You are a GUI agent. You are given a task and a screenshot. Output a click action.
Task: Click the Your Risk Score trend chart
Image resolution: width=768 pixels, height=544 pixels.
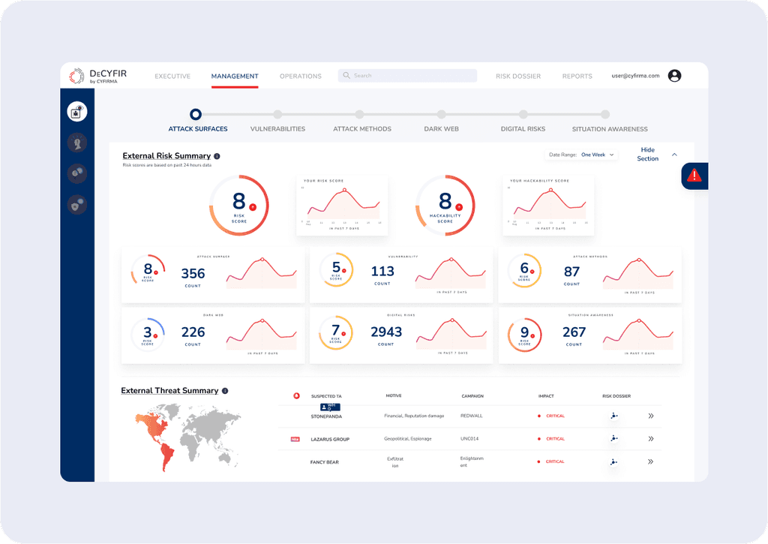(x=342, y=206)
